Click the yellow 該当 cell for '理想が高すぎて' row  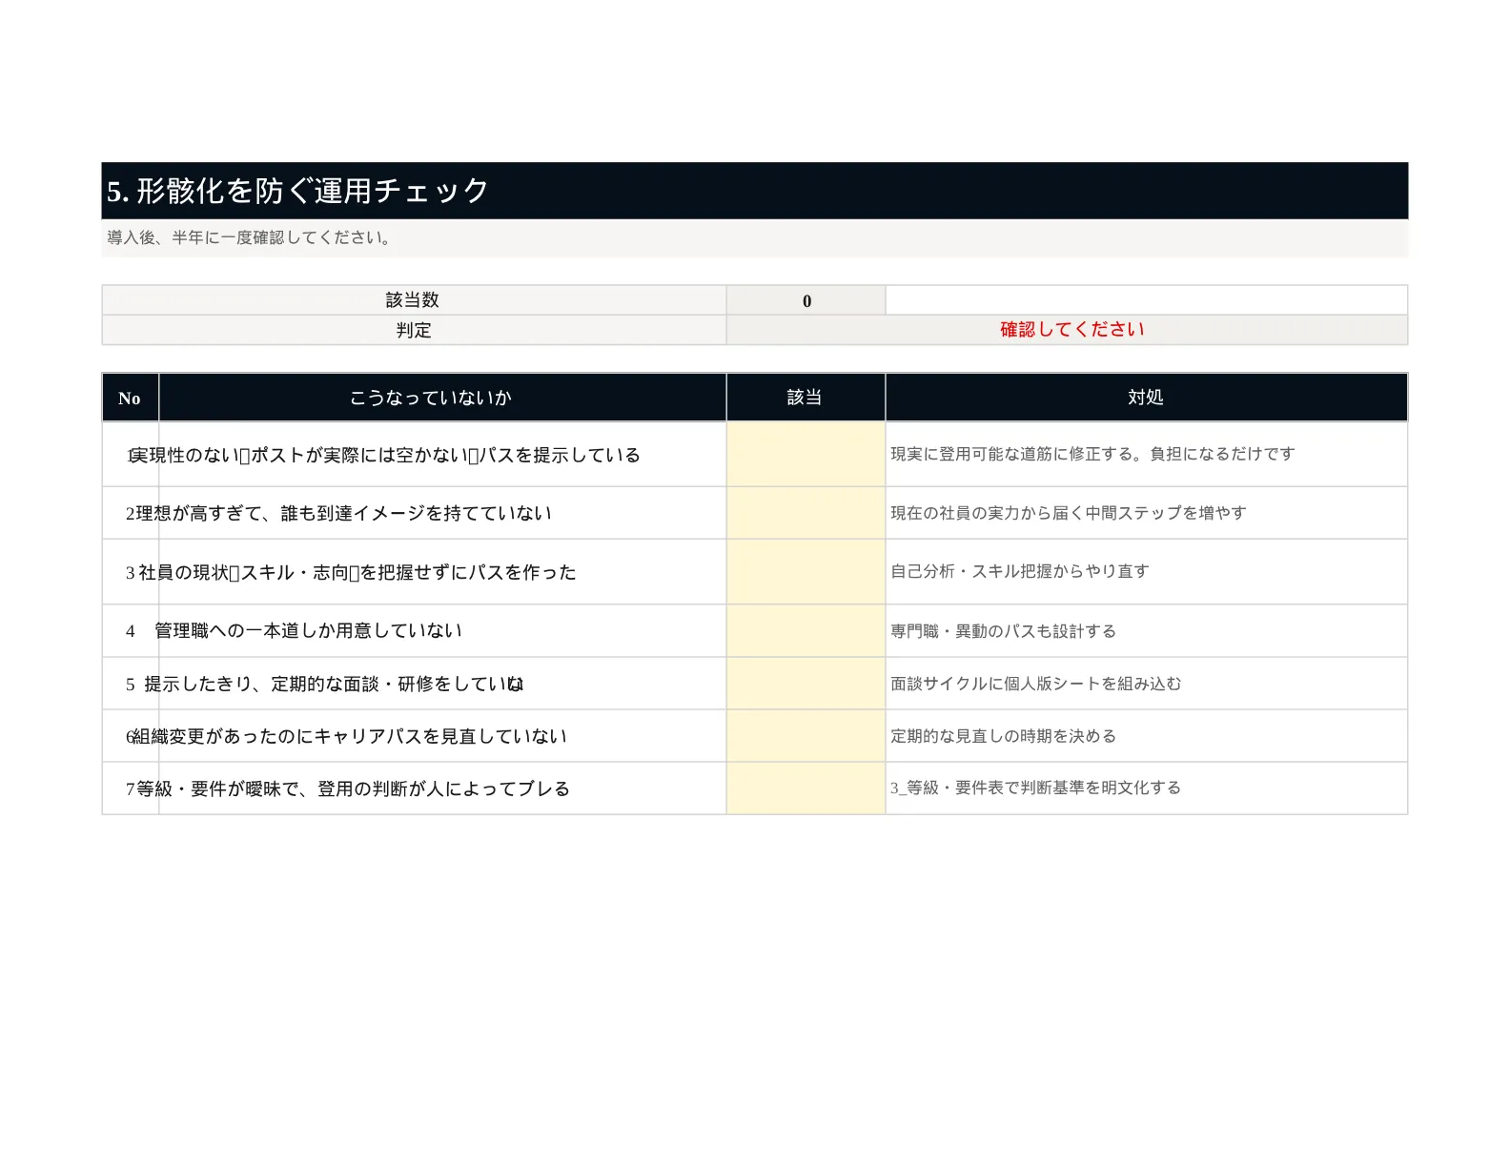pyautogui.click(x=806, y=513)
